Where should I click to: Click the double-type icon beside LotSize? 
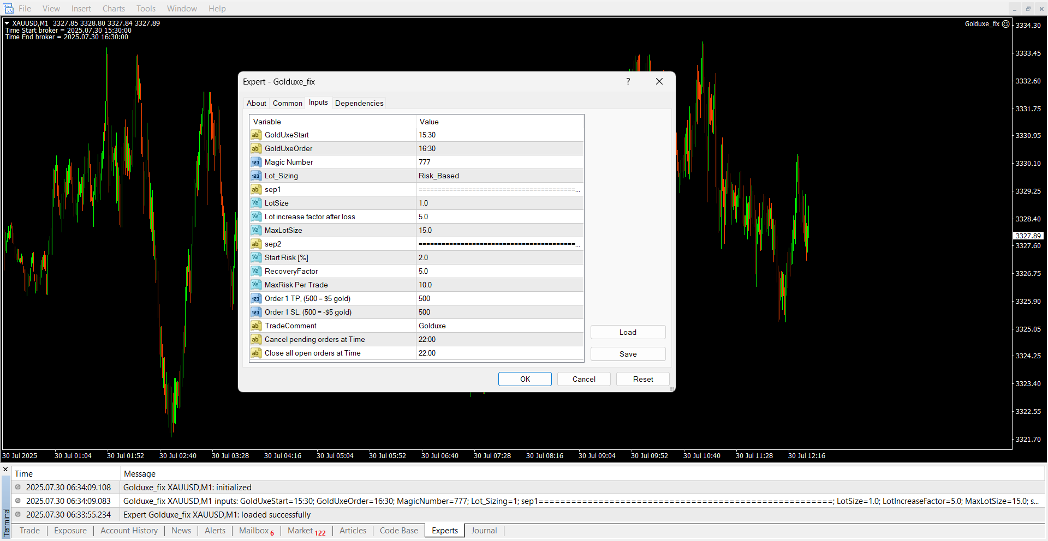click(x=255, y=203)
